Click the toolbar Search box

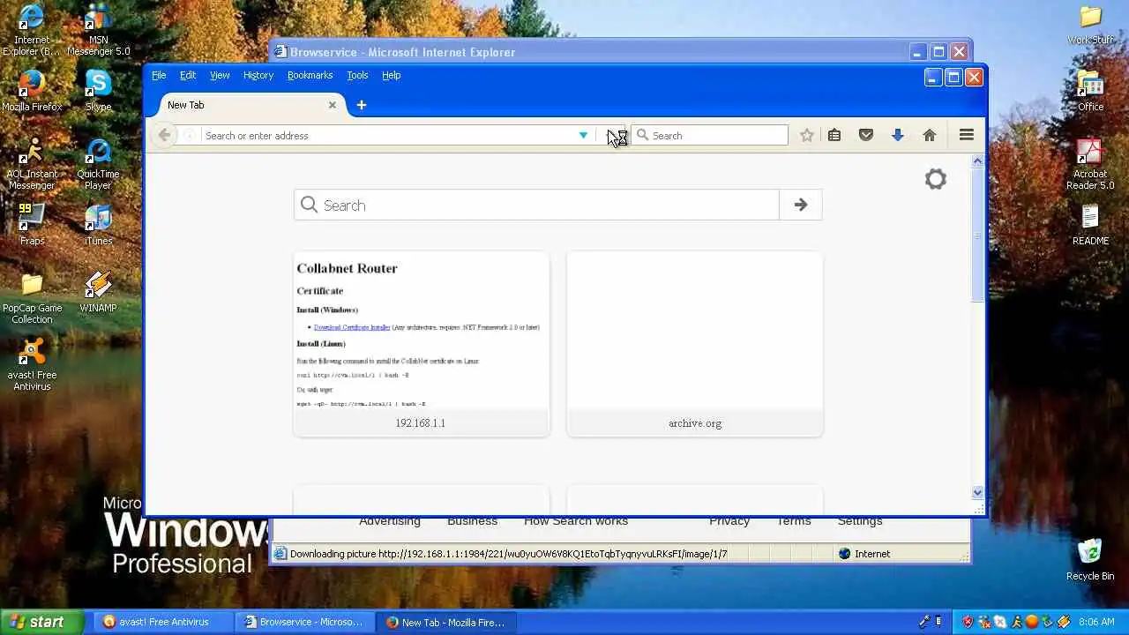pos(710,135)
